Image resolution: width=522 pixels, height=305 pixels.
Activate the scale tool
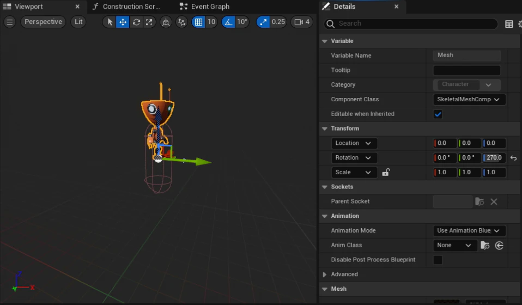coord(149,22)
